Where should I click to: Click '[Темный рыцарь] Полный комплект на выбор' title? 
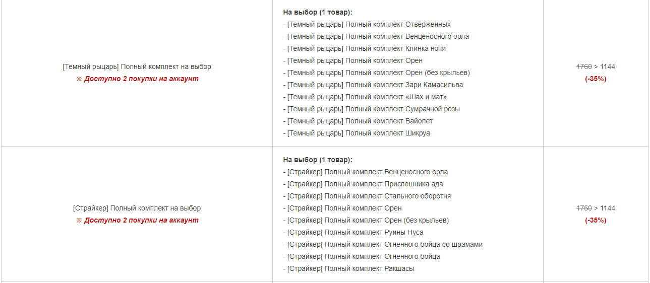pyautogui.click(x=137, y=66)
